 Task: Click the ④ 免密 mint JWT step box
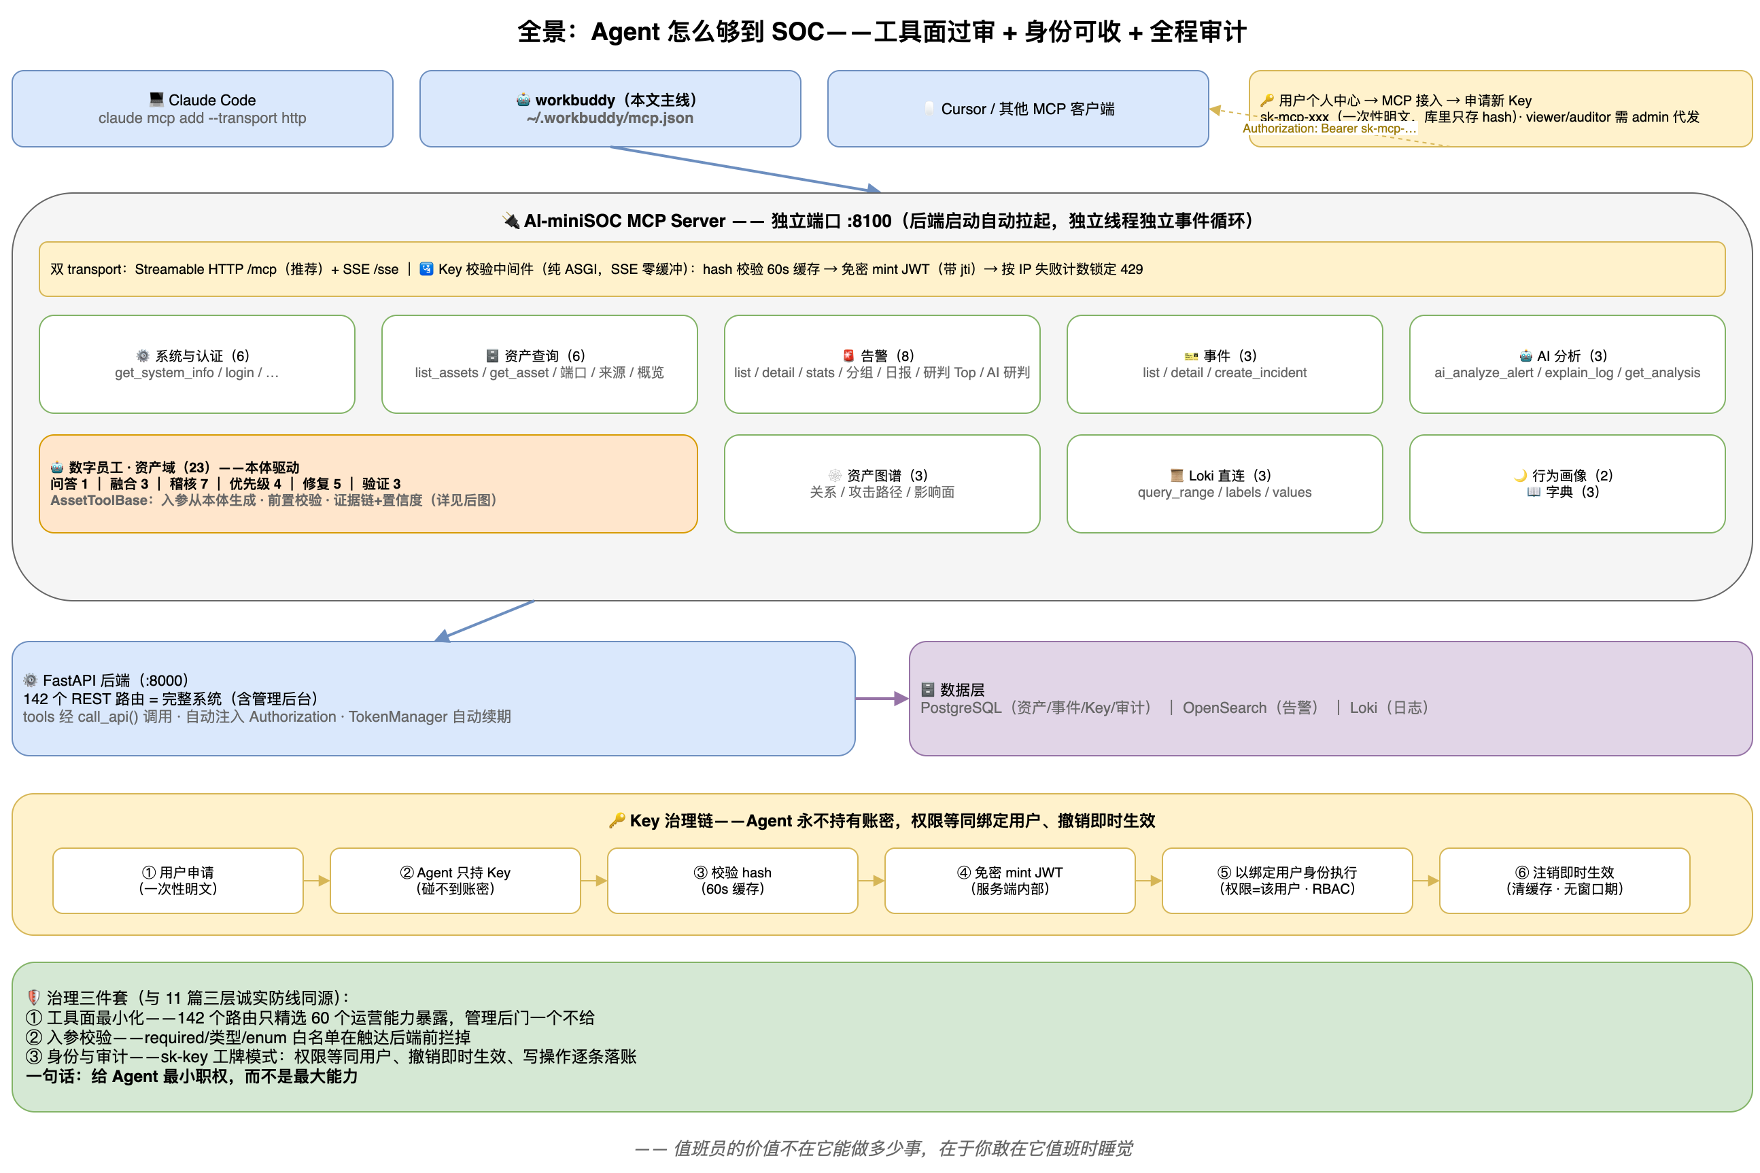(x=1010, y=881)
